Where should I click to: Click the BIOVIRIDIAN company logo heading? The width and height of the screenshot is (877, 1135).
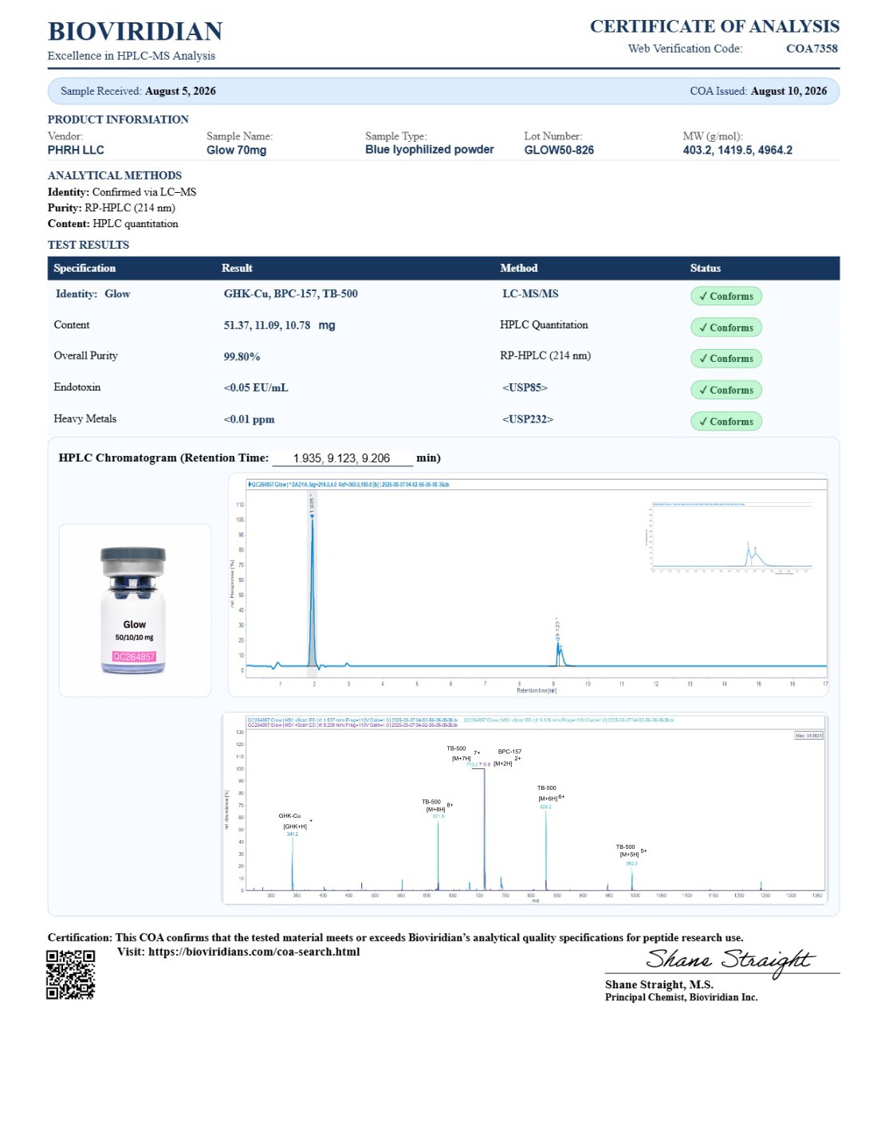point(136,31)
